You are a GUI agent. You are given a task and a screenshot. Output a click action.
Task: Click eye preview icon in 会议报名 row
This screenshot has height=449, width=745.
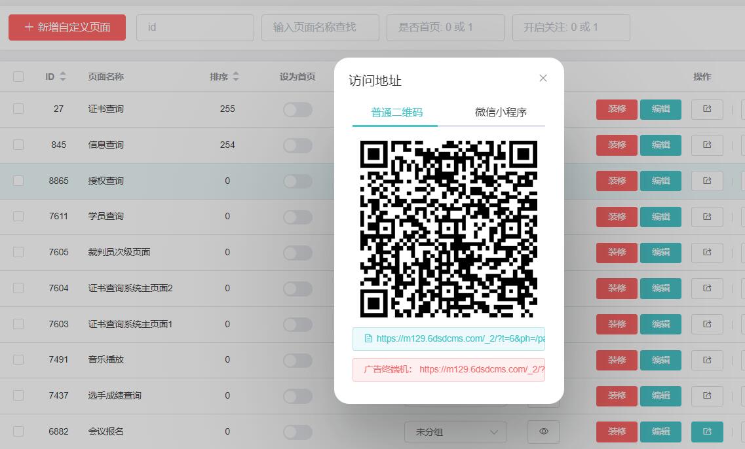[x=544, y=431]
